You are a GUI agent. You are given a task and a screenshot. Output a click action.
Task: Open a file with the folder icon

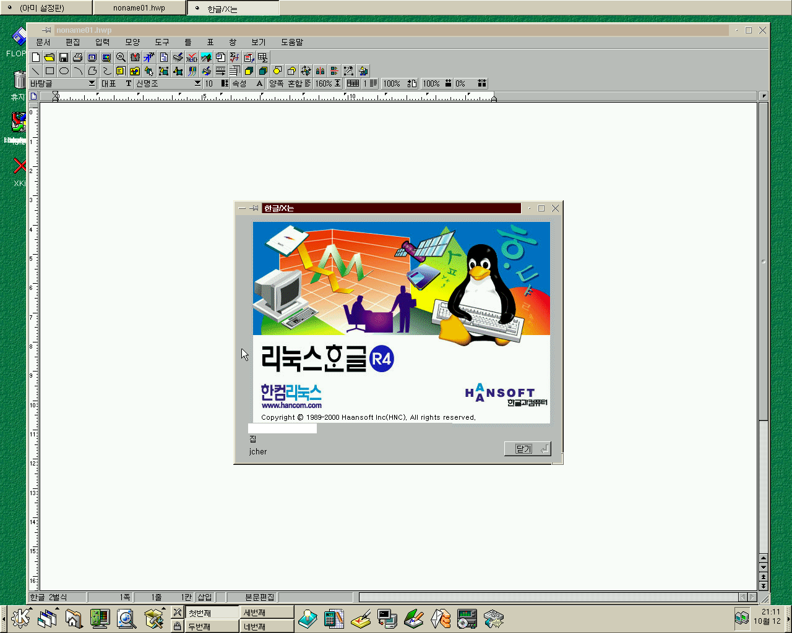(x=49, y=57)
